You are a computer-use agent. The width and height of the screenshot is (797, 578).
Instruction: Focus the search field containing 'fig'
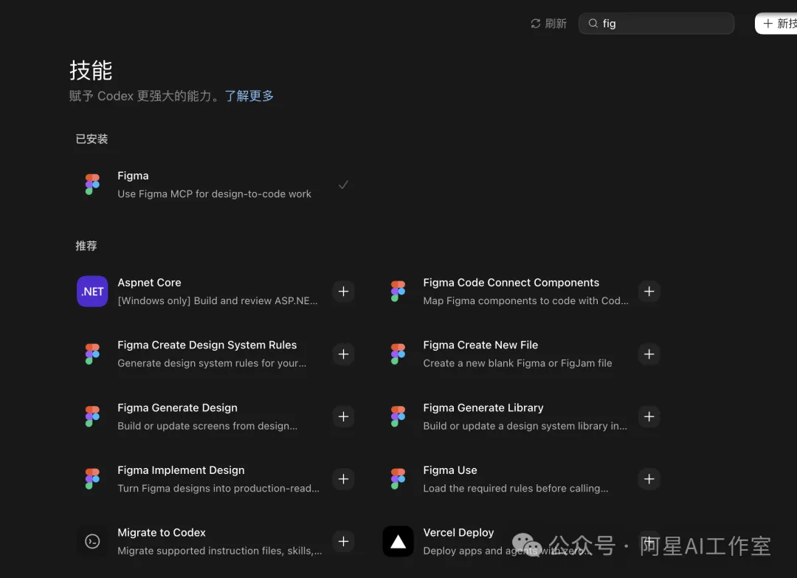[x=656, y=24]
